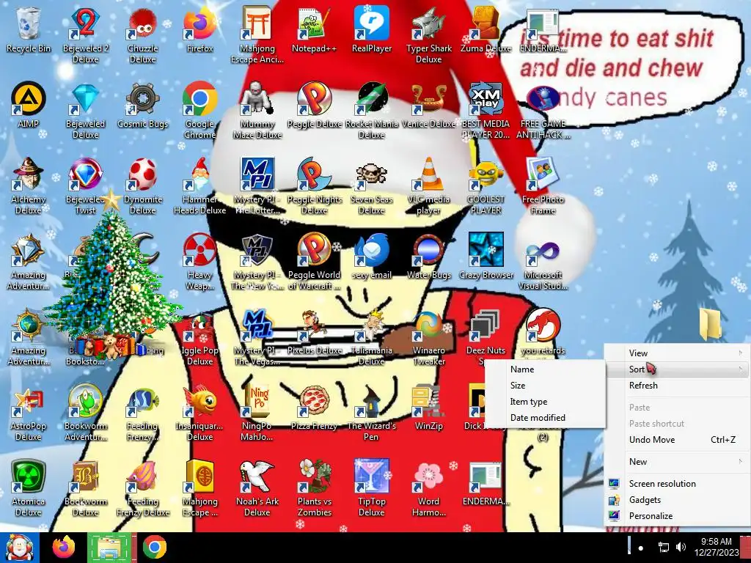Select the Venice Deluxe shortcut

coord(428,106)
